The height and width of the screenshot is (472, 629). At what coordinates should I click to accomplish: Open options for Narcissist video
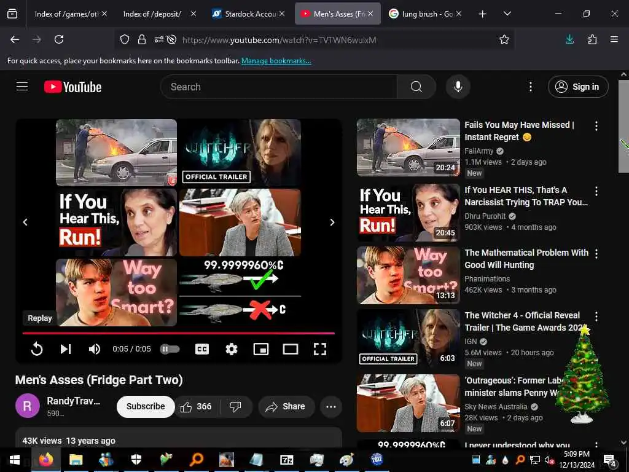tap(596, 191)
